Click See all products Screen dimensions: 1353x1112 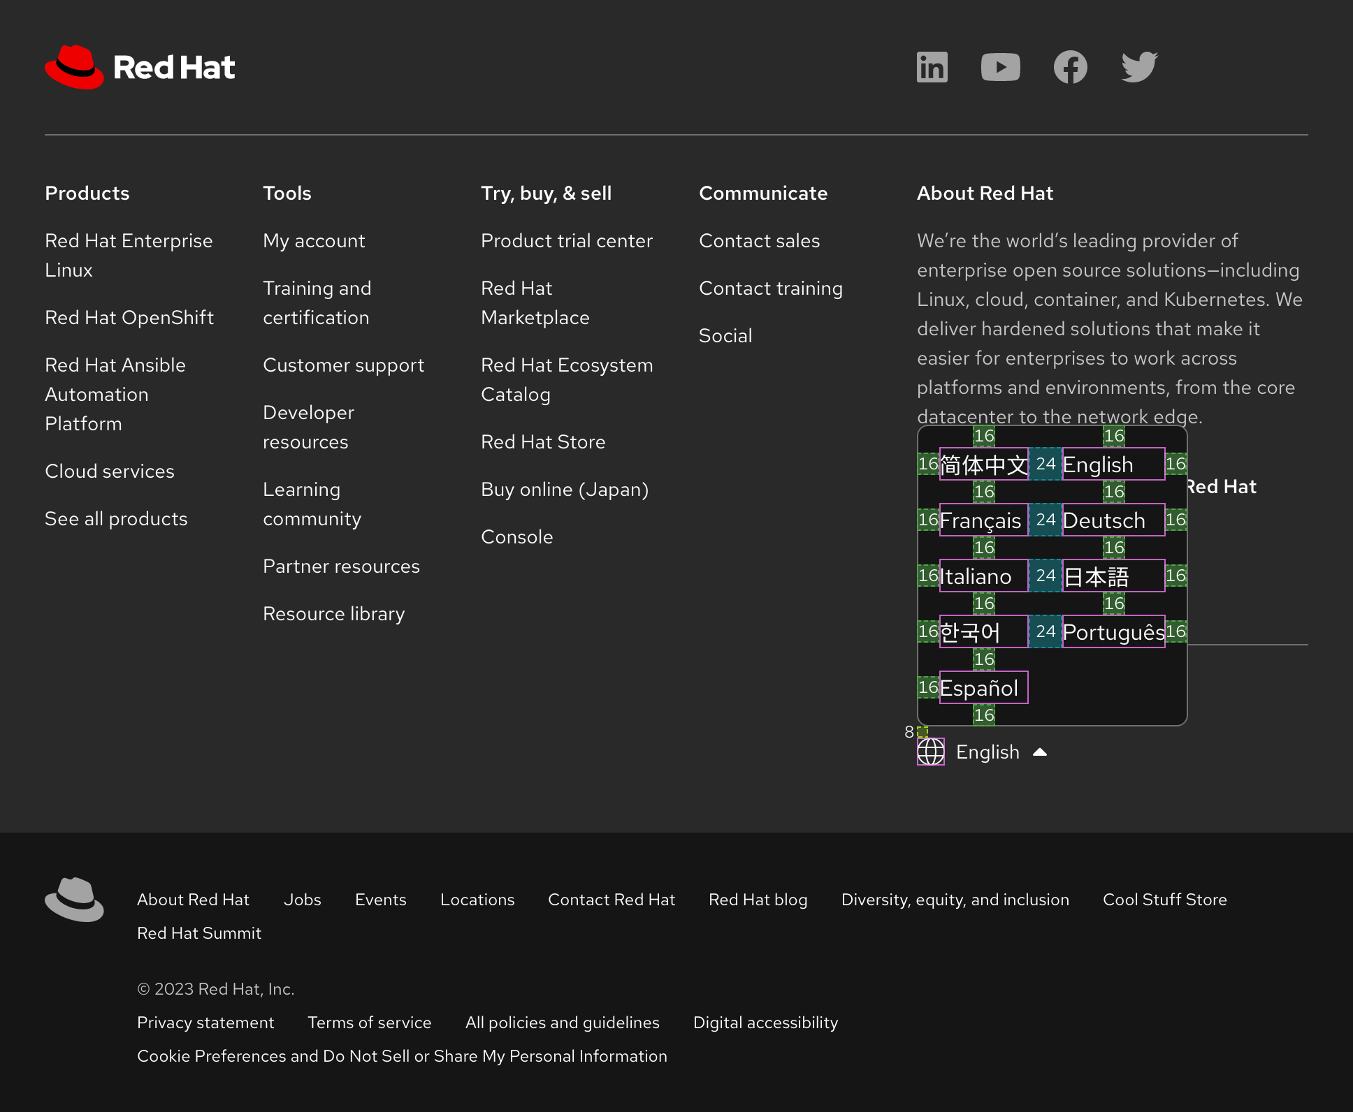pos(116,518)
